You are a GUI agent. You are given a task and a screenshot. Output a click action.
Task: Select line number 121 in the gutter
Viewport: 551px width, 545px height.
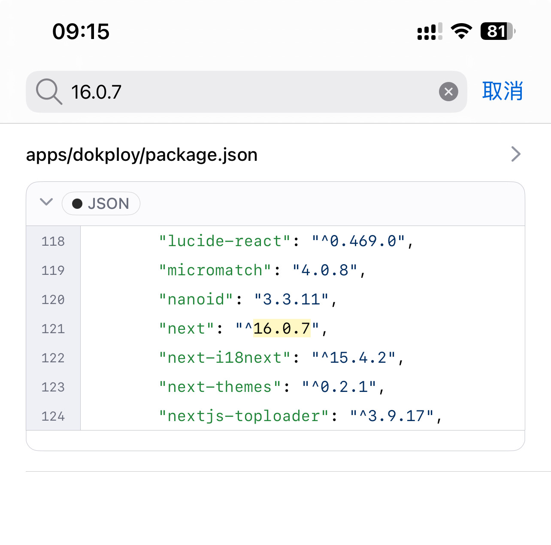53,329
